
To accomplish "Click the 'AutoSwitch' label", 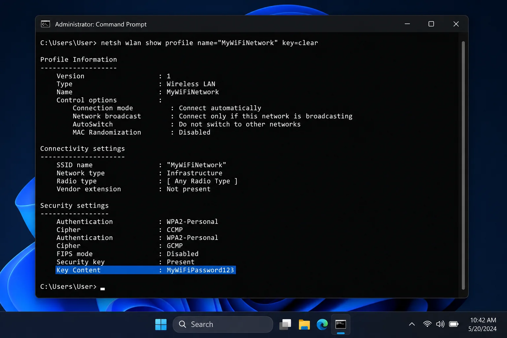I will coord(93,124).
